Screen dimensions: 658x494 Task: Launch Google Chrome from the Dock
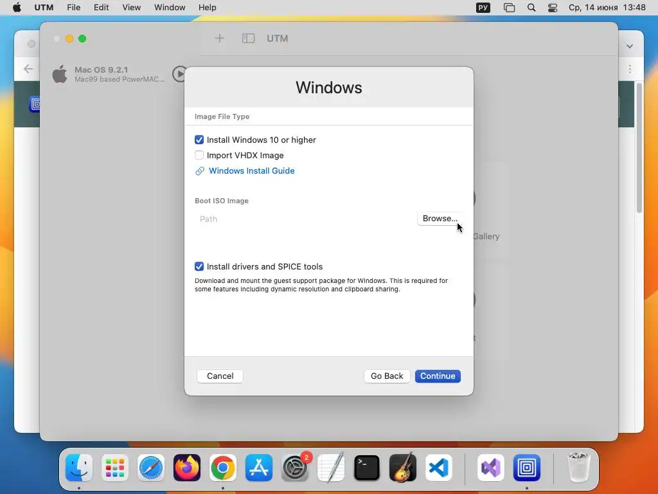coord(223,468)
